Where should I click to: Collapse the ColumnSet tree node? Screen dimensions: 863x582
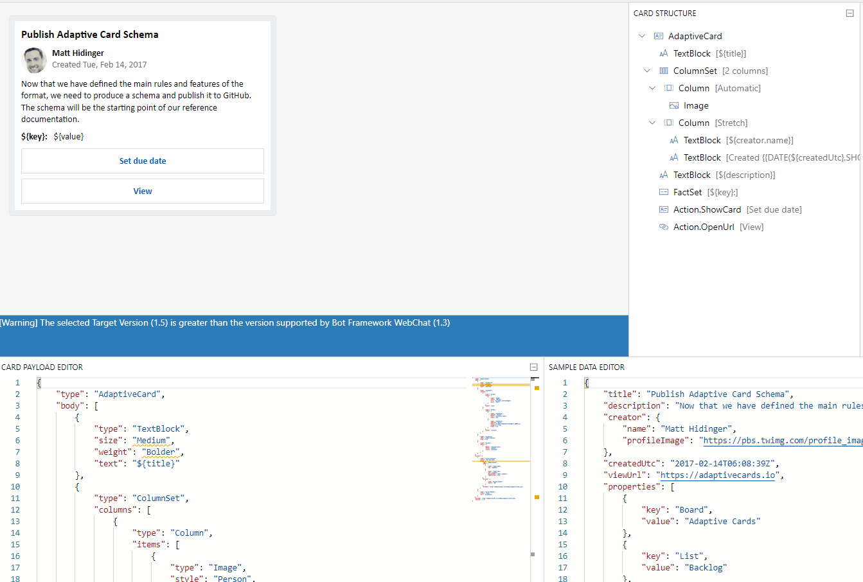tap(647, 71)
